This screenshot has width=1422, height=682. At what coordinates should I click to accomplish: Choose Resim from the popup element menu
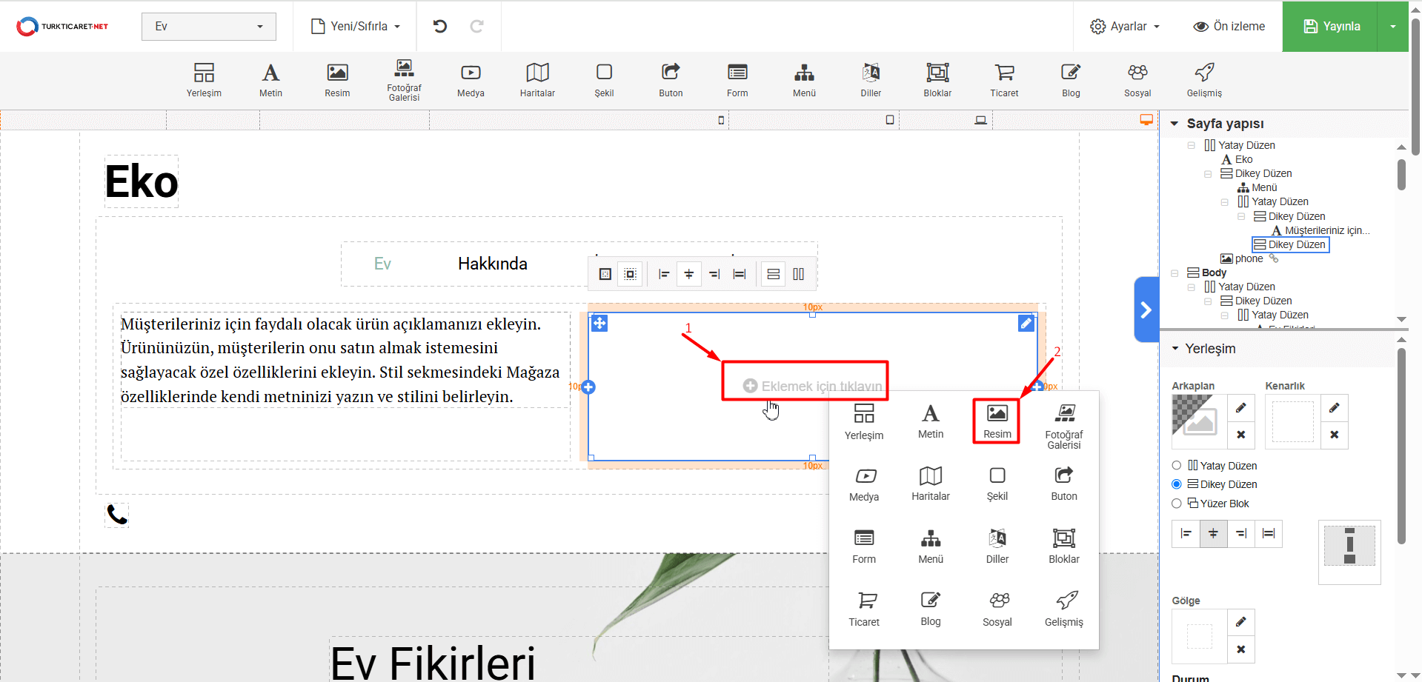[997, 421]
